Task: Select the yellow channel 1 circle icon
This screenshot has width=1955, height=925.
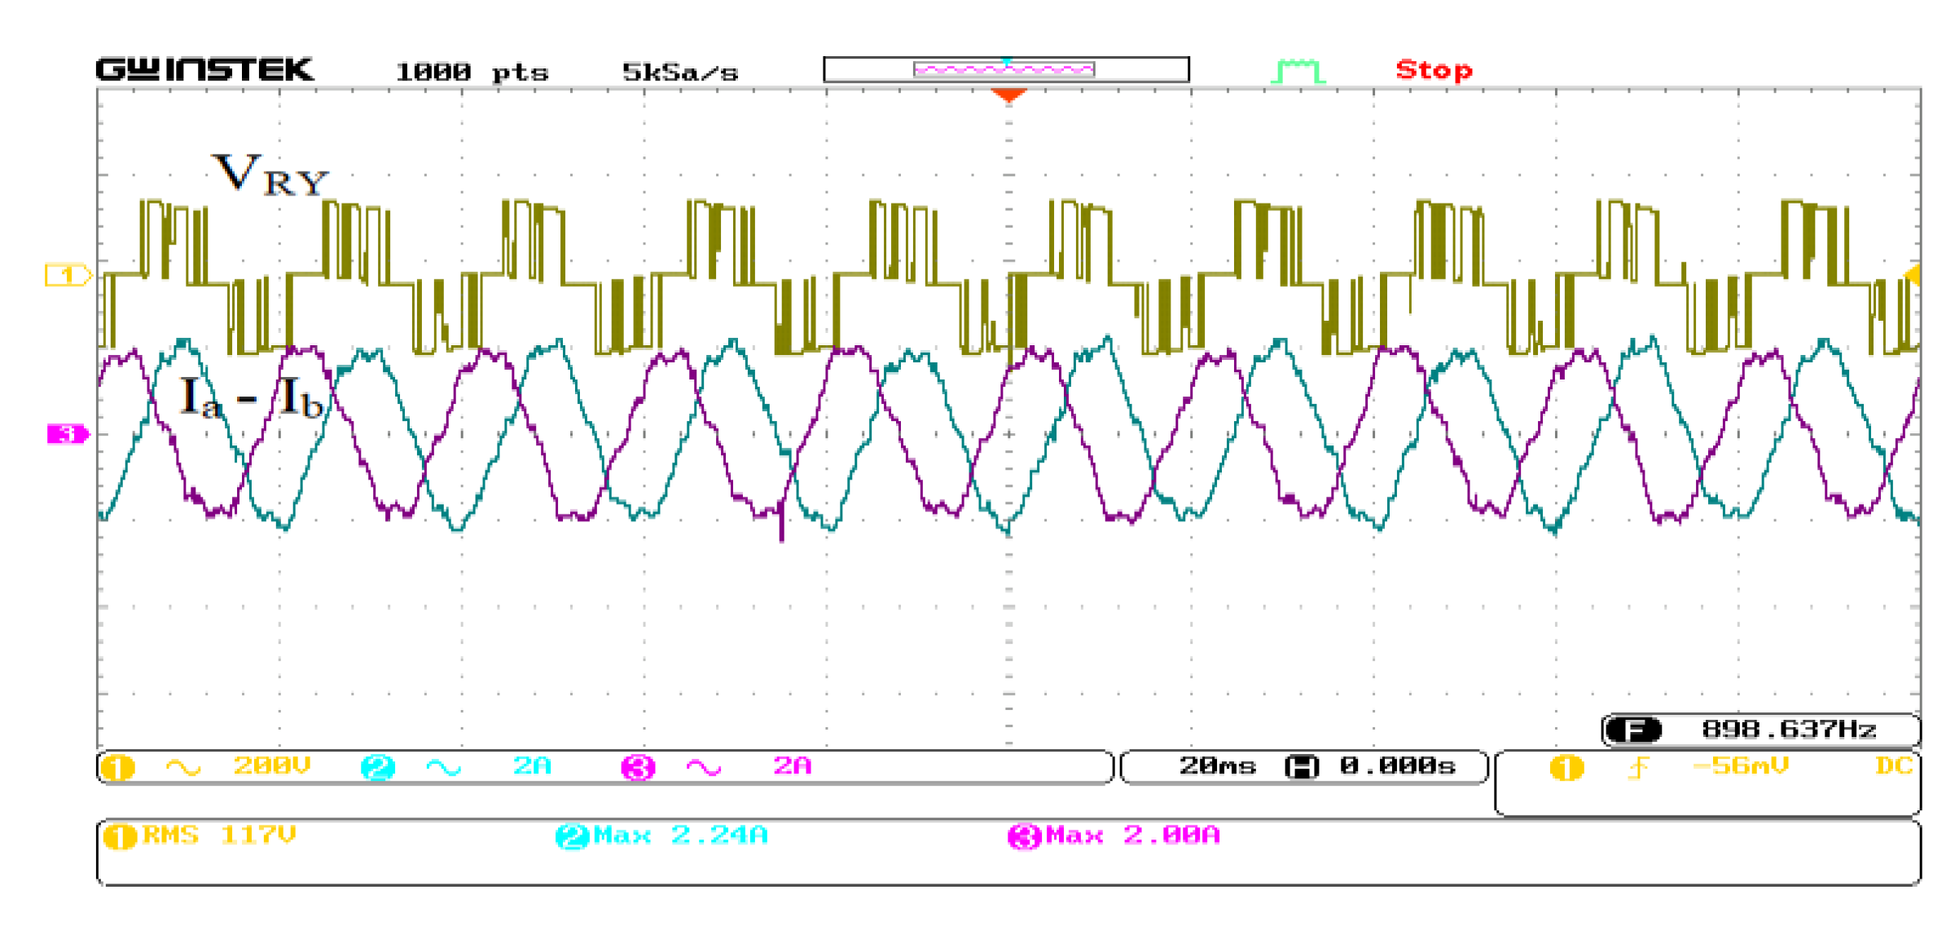Action: click(x=118, y=767)
